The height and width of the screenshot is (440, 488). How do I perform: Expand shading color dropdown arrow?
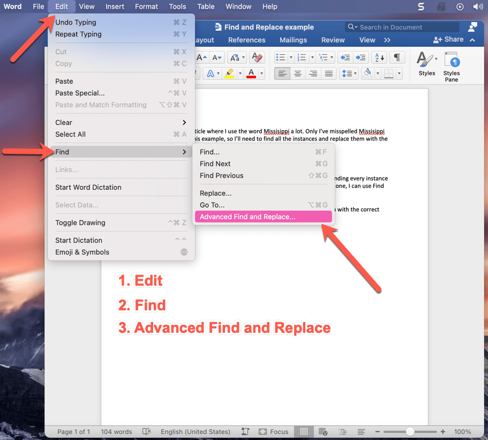(x=378, y=74)
